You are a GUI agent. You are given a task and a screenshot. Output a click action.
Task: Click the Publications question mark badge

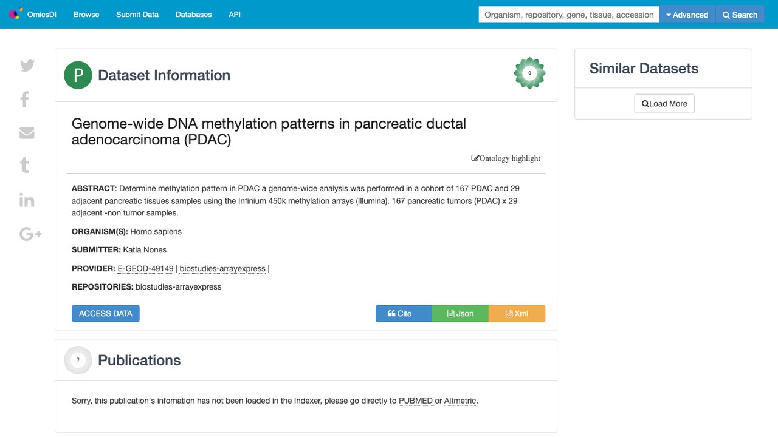[78, 360]
